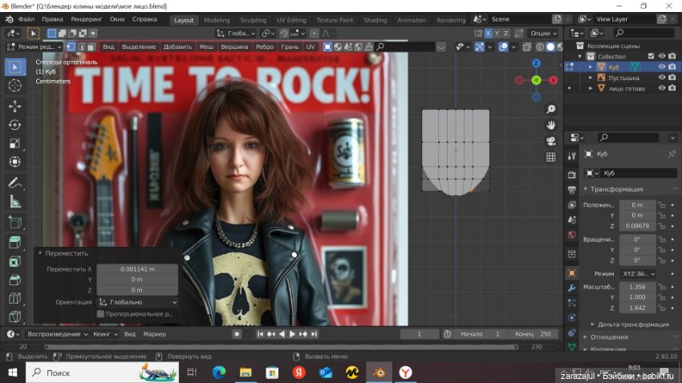Click the Measure tool icon
The image size is (682, 383).
pyautogui.click(x=15, y=202)
